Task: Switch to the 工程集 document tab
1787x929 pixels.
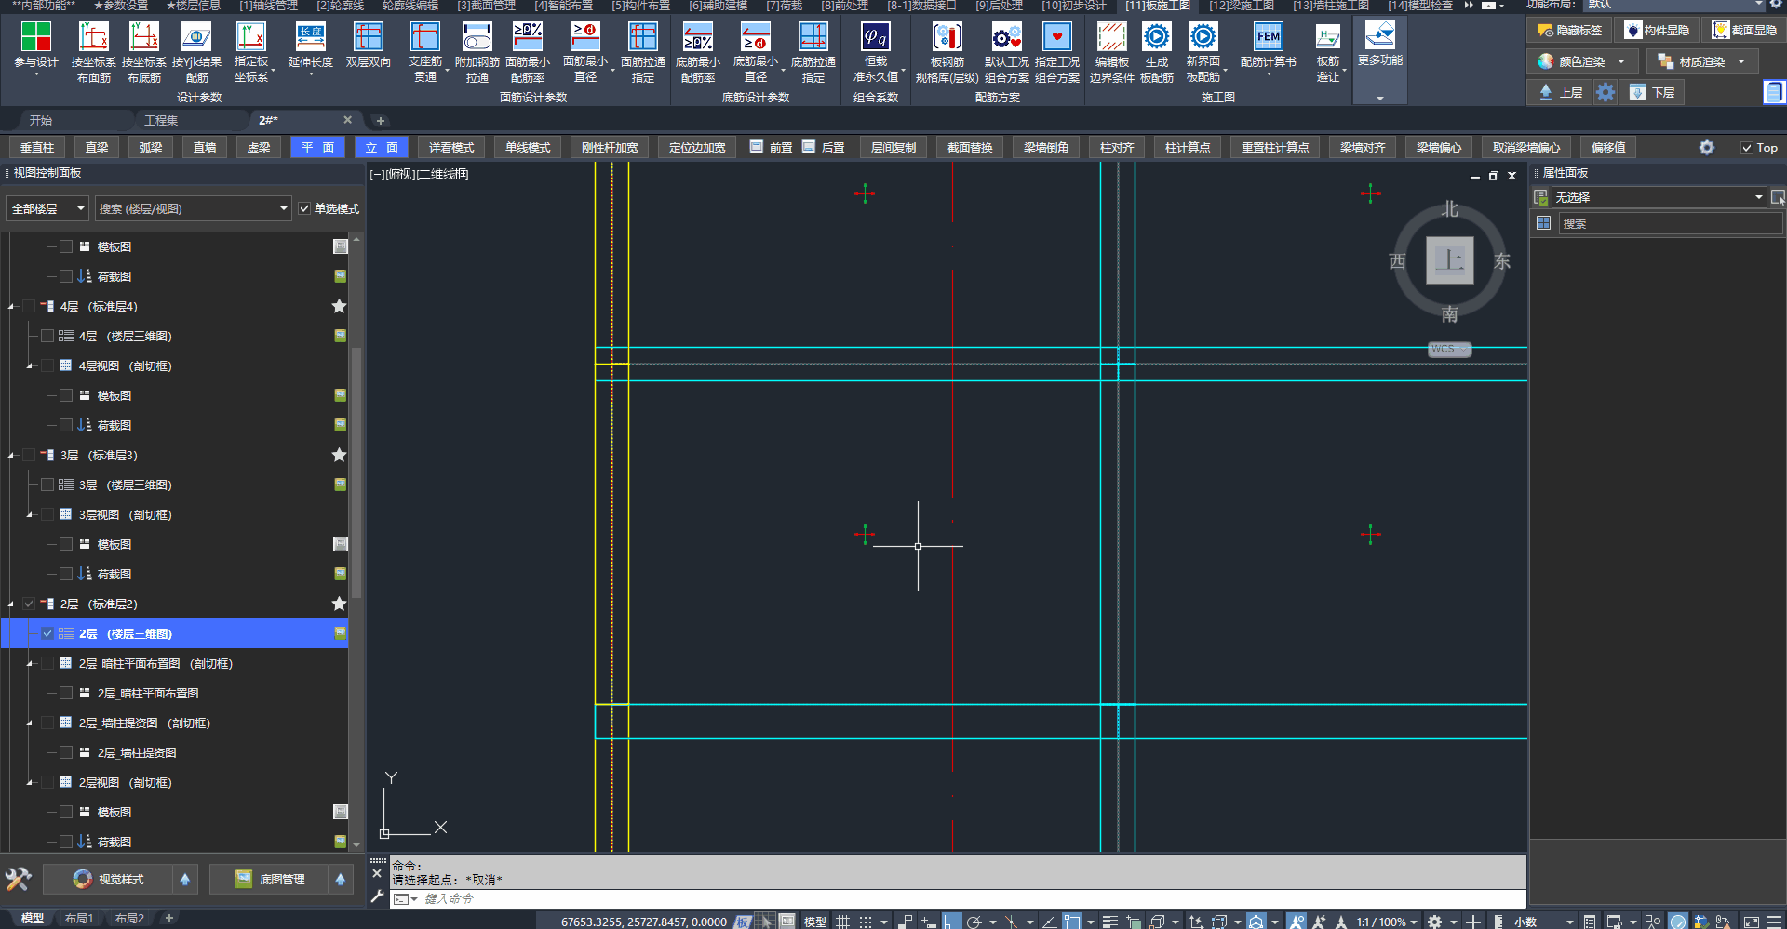Action: 161,121
